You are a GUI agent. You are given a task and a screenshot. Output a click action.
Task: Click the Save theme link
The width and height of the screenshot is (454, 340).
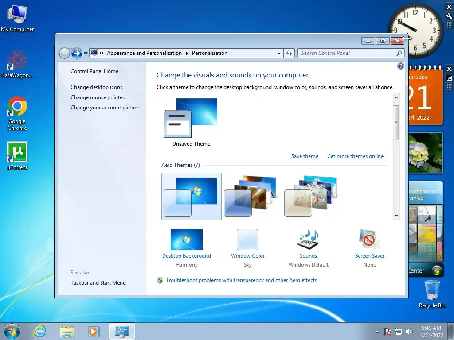click(x=305, y=156)
